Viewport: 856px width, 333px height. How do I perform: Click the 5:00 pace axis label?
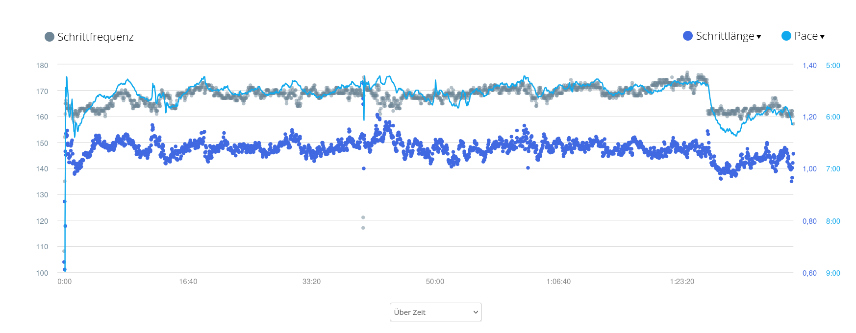coord(833,65)
